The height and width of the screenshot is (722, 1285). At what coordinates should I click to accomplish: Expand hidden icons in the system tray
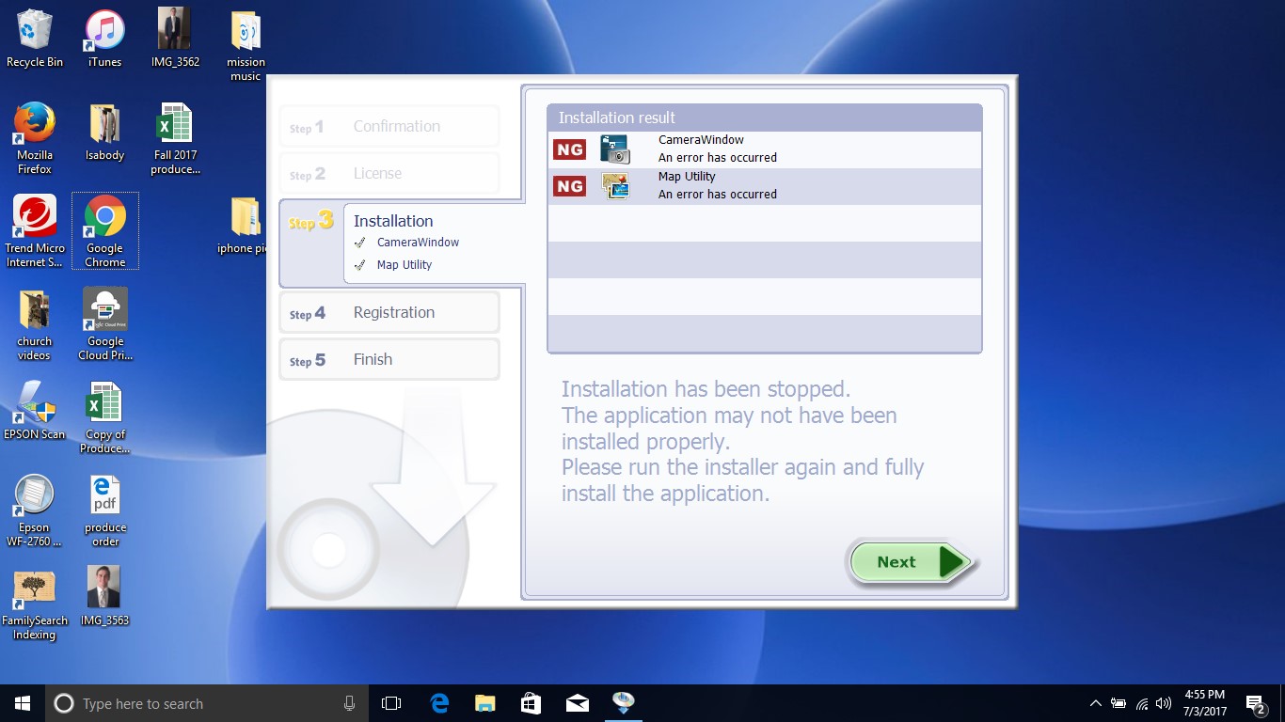pyautogui.click(x=1095, y=702)
